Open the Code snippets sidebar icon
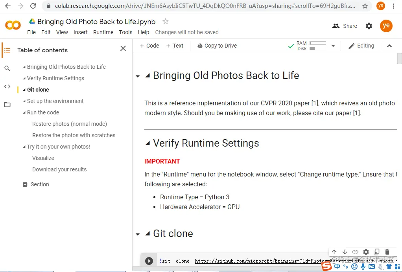Viewport: 402px width, 272px height. tap(7, 86)
